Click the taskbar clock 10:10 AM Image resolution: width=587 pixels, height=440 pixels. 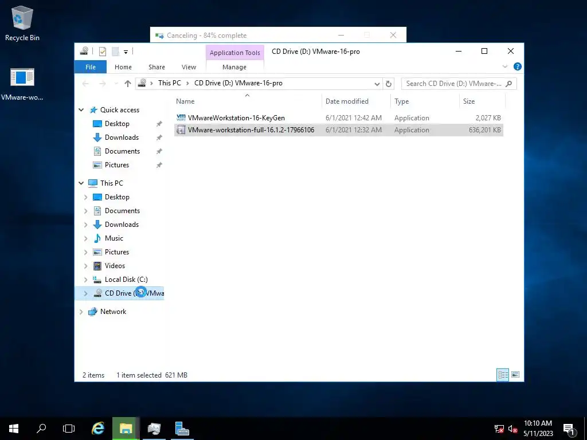pos(538,423)
